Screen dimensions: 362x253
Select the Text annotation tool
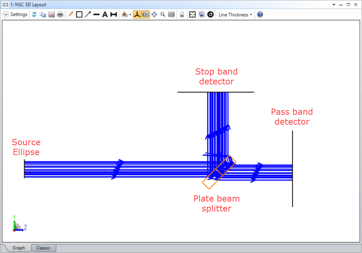(105, 14)
